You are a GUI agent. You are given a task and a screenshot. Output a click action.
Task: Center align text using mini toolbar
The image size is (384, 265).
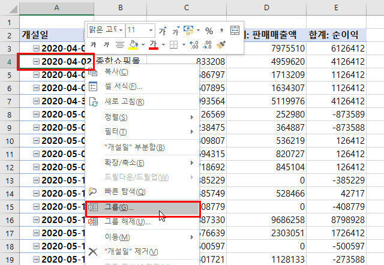point(120,44)
